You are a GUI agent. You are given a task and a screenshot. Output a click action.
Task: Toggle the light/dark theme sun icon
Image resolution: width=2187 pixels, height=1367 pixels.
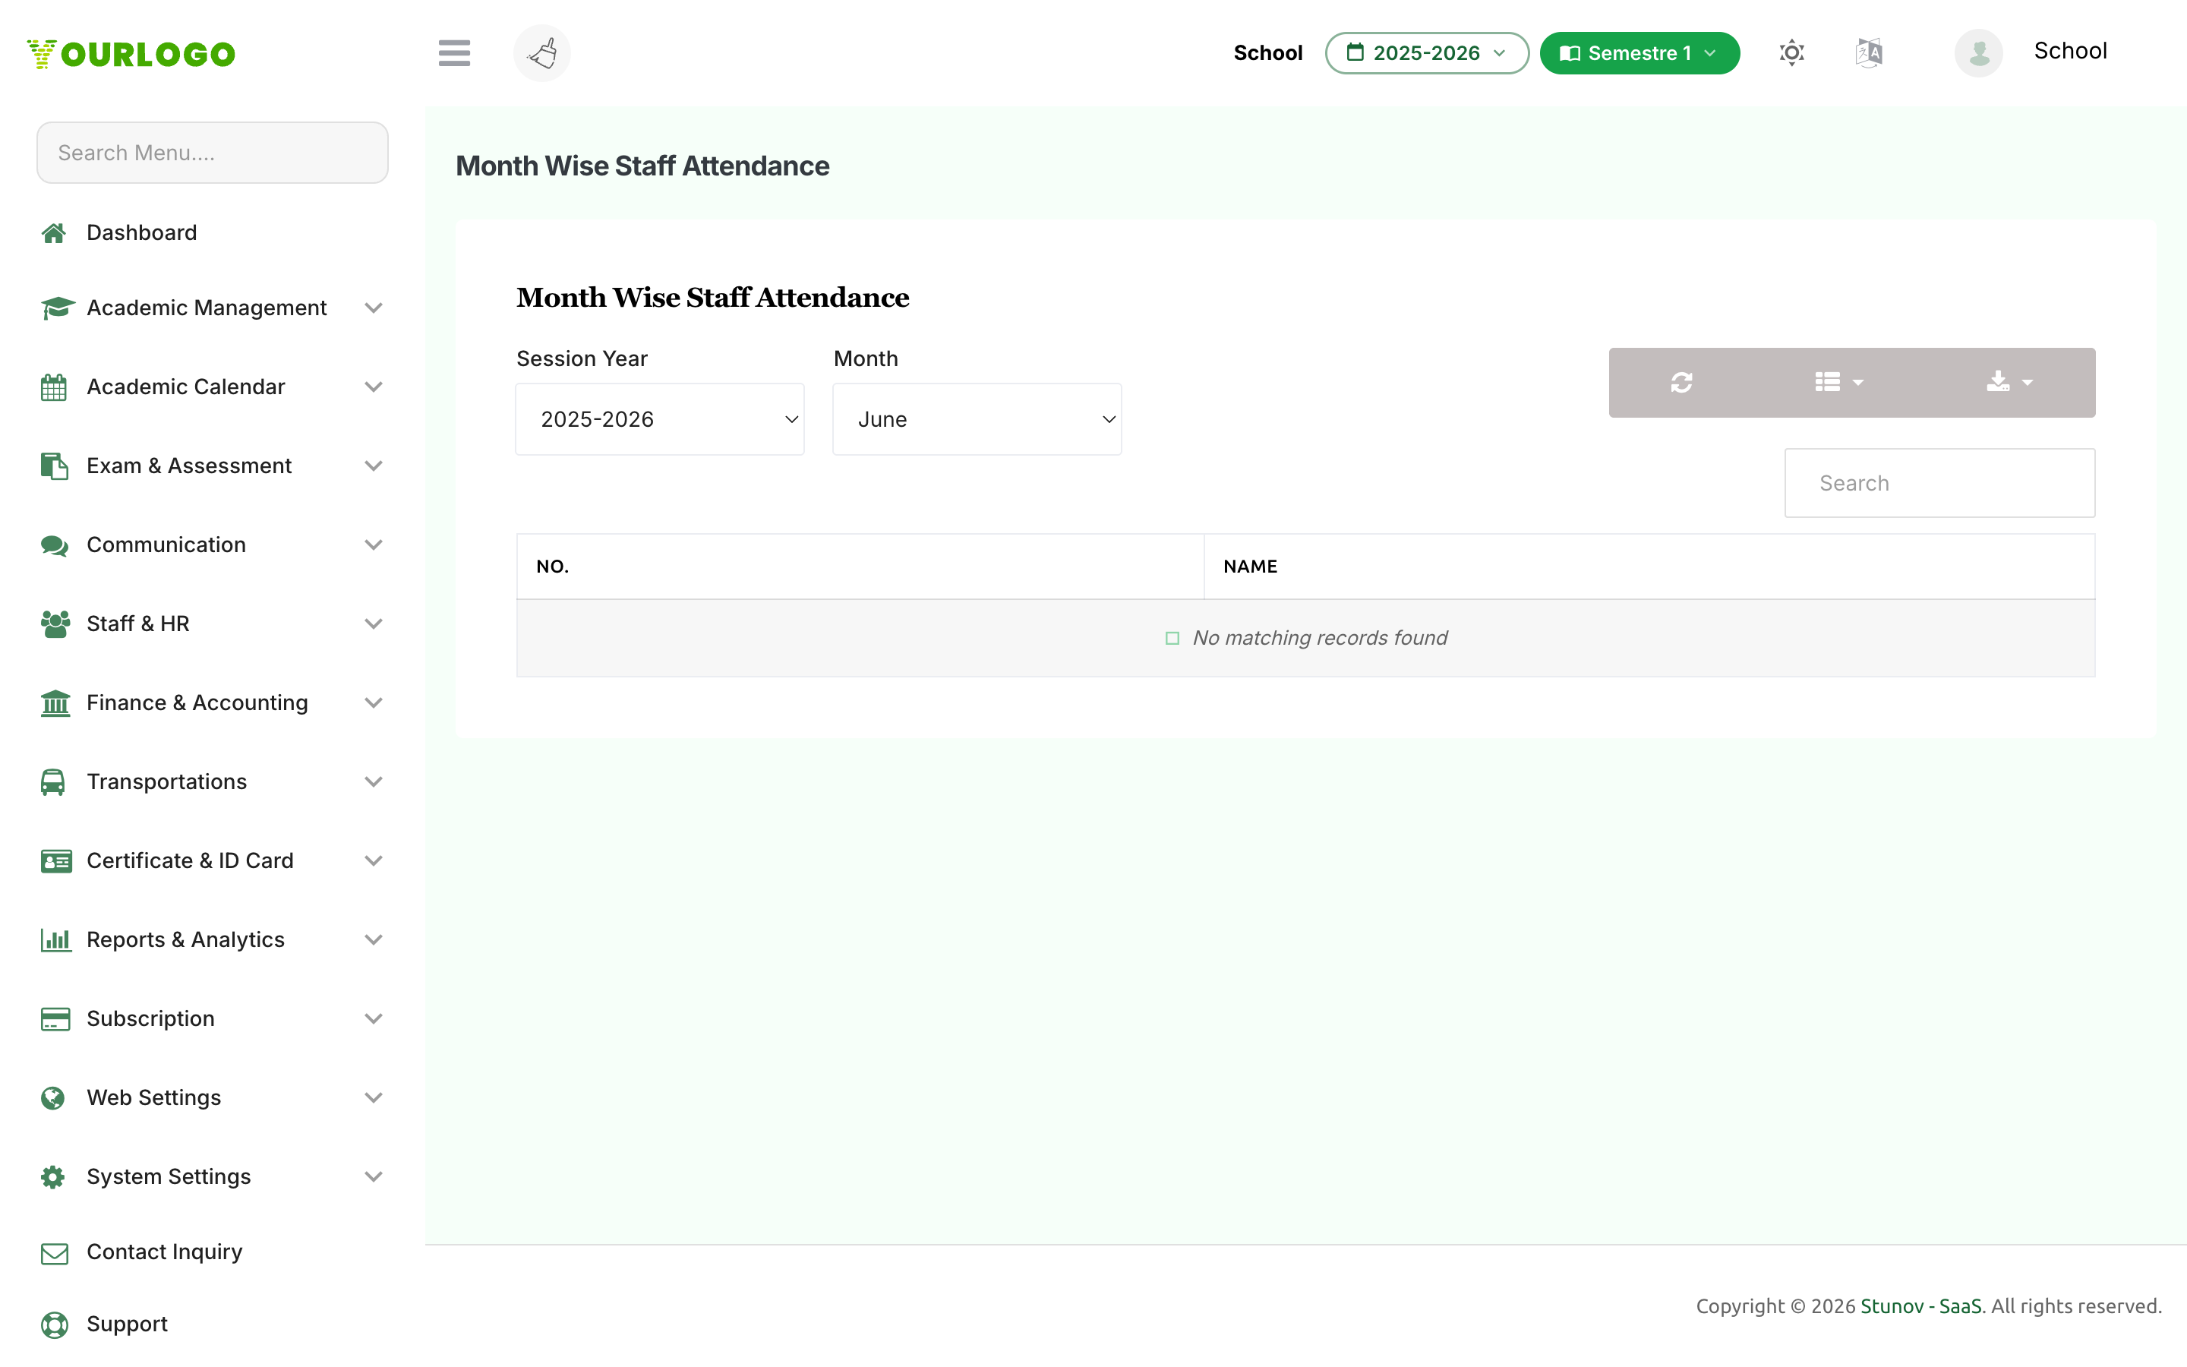click(x=1791, y=53)
